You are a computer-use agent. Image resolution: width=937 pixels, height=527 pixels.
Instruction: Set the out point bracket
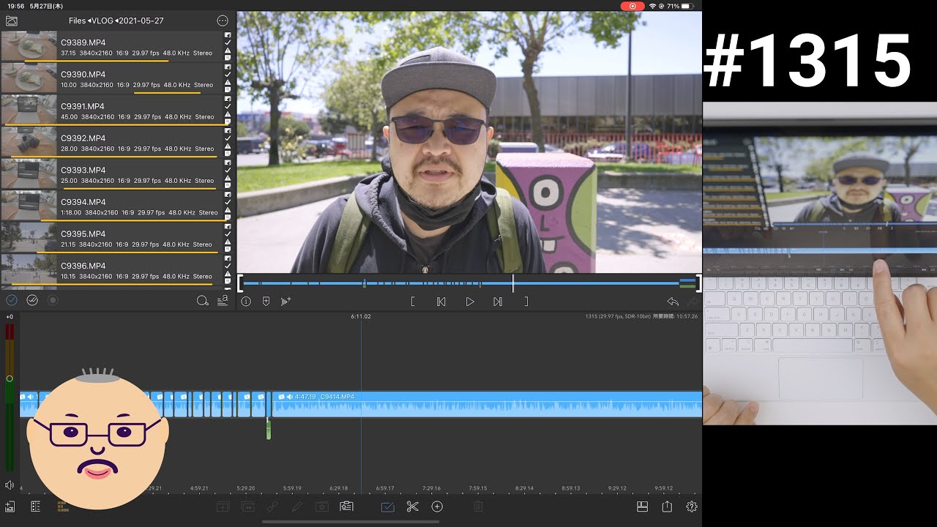[x=526, y=302]
